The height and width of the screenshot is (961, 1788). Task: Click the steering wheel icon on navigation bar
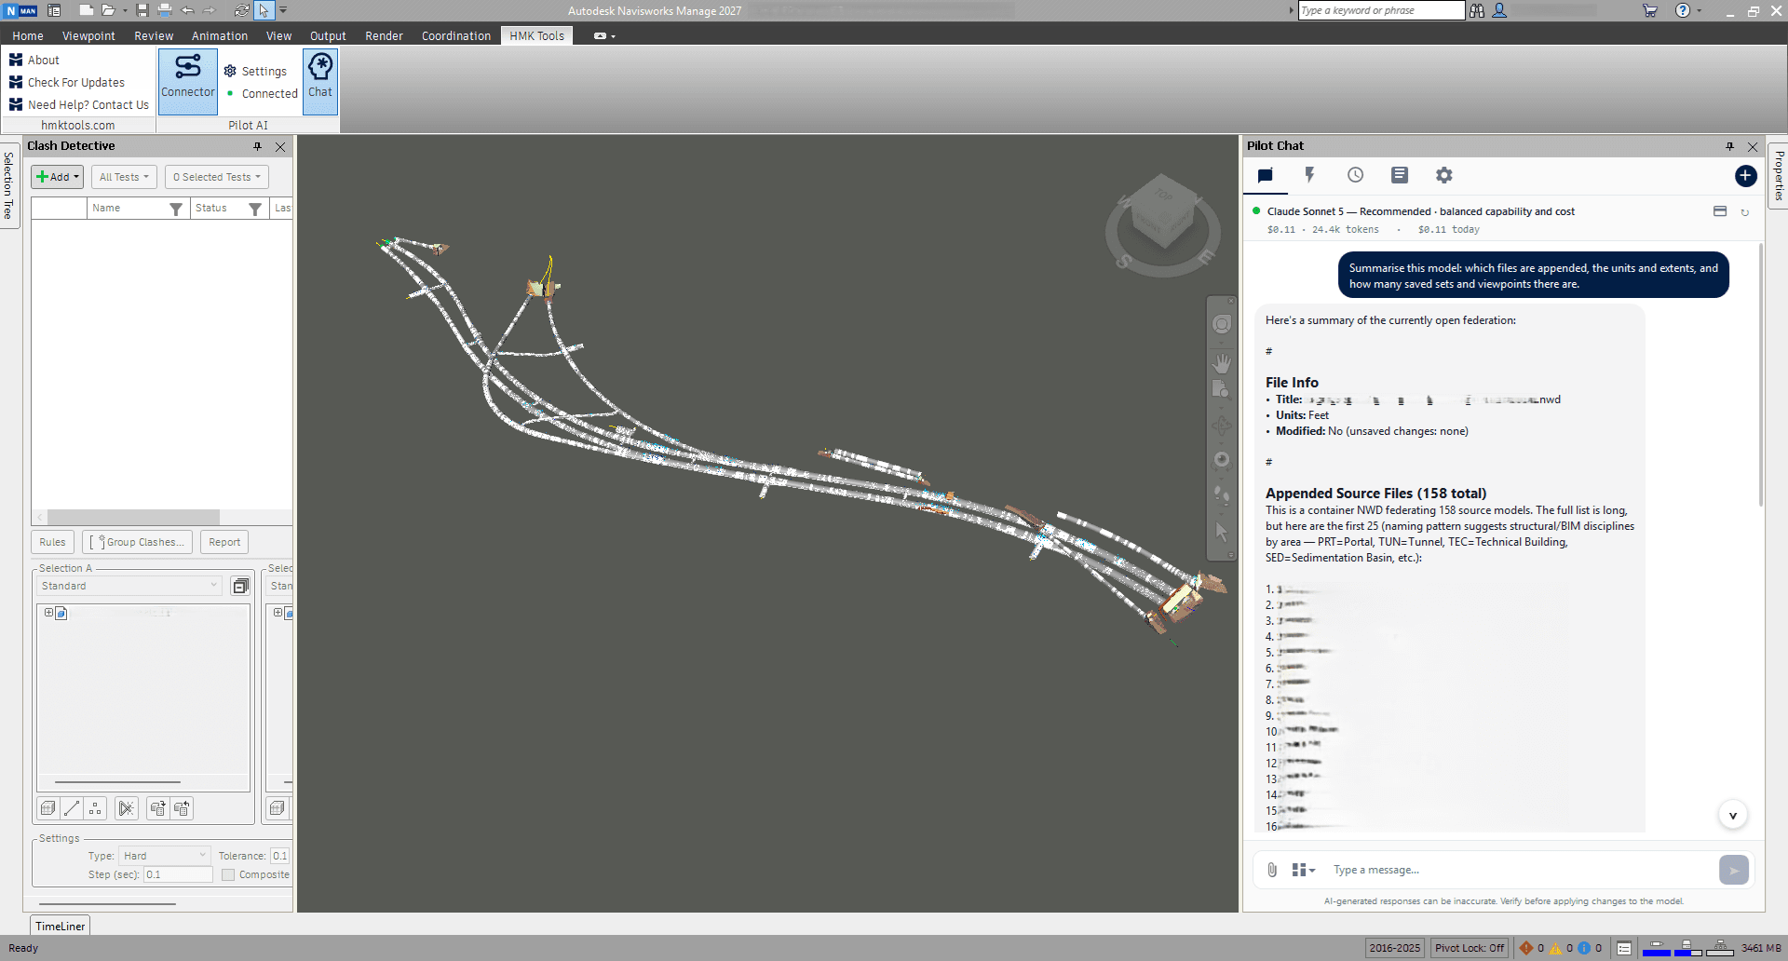1222,324
